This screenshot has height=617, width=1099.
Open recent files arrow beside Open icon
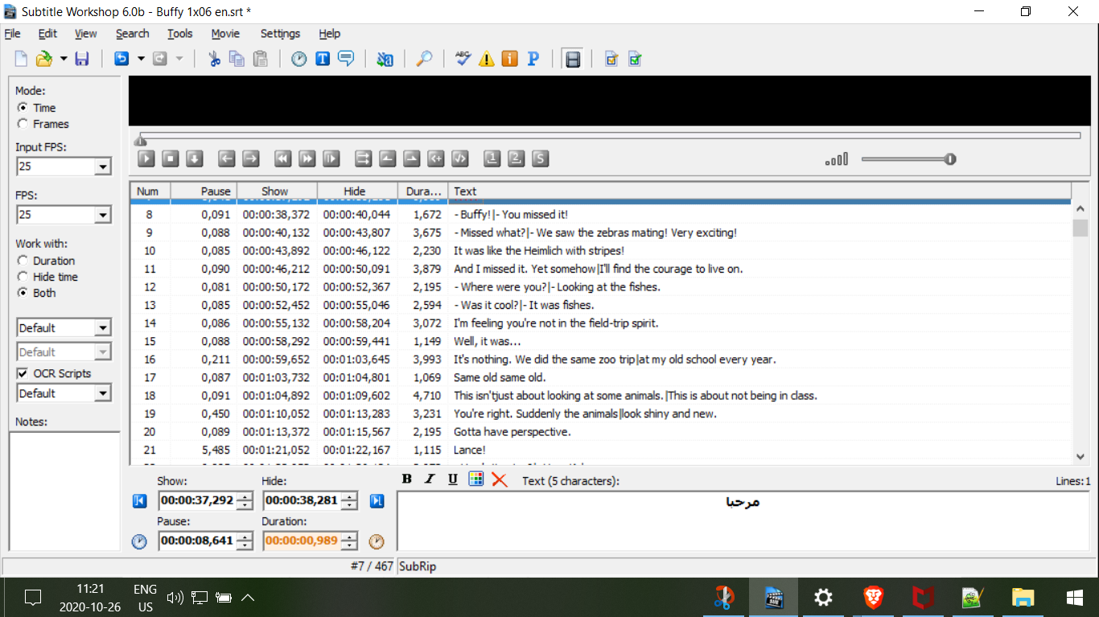tap(63, 59)
